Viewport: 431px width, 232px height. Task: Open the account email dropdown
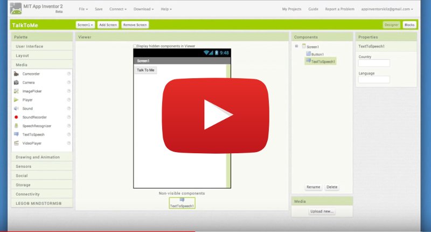[x=387, y=9]
